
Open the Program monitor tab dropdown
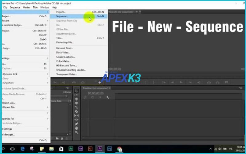[x=137, y=12]
